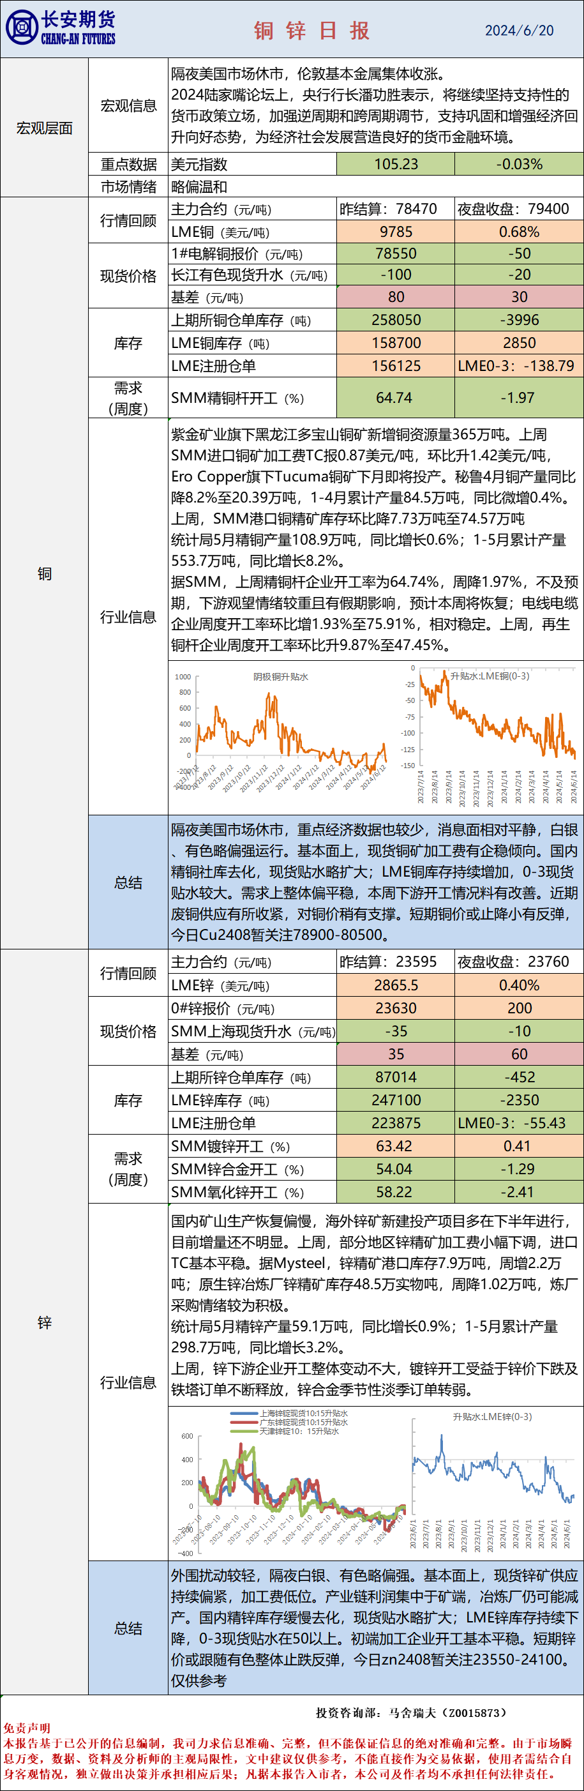Select the 0#锌报价 value 23630
The image size is (584, 1791).
coord(396,1008)
